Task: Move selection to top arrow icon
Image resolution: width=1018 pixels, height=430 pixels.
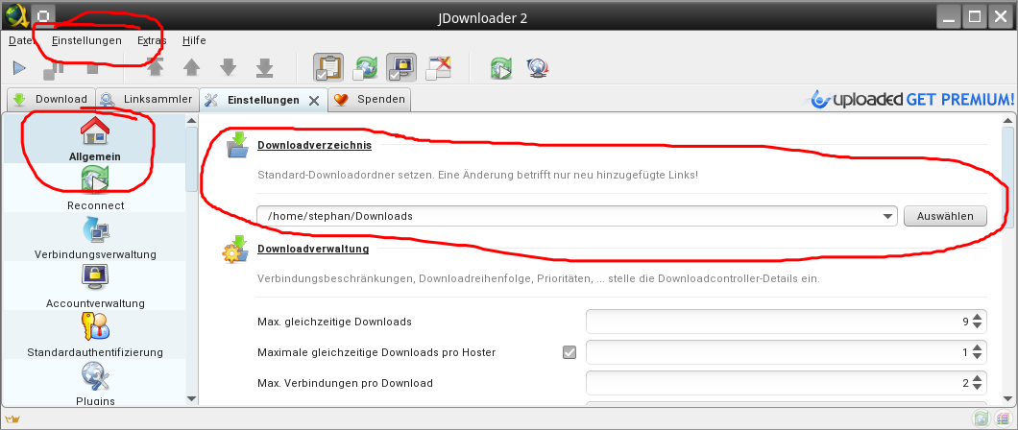Action: [x=156, y=67]
